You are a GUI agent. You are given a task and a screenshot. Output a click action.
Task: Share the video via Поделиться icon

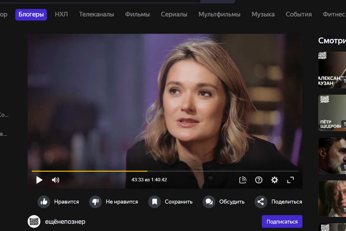261,202
